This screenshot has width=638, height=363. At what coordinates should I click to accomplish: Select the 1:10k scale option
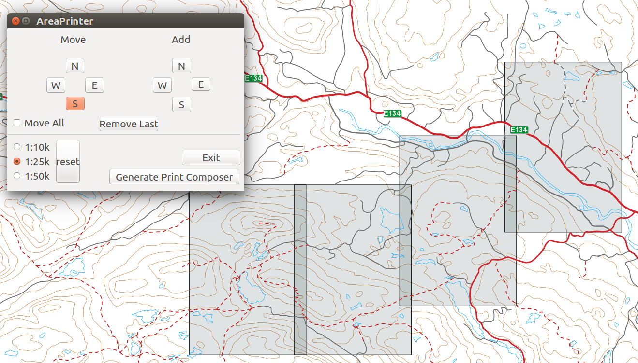click(x=17, y=147)
